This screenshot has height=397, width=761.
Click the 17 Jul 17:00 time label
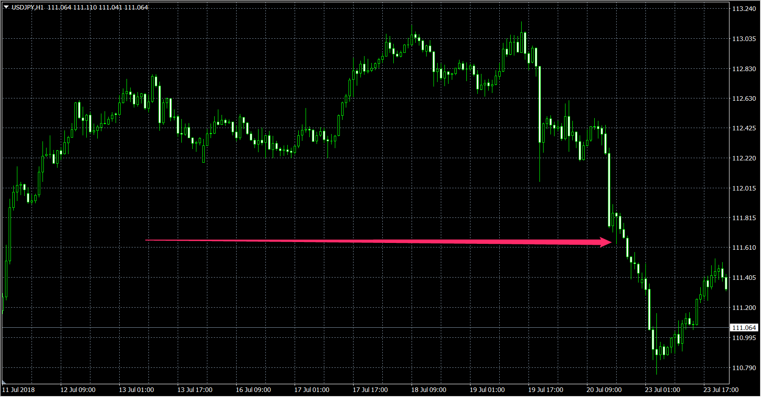click(370, 390)
